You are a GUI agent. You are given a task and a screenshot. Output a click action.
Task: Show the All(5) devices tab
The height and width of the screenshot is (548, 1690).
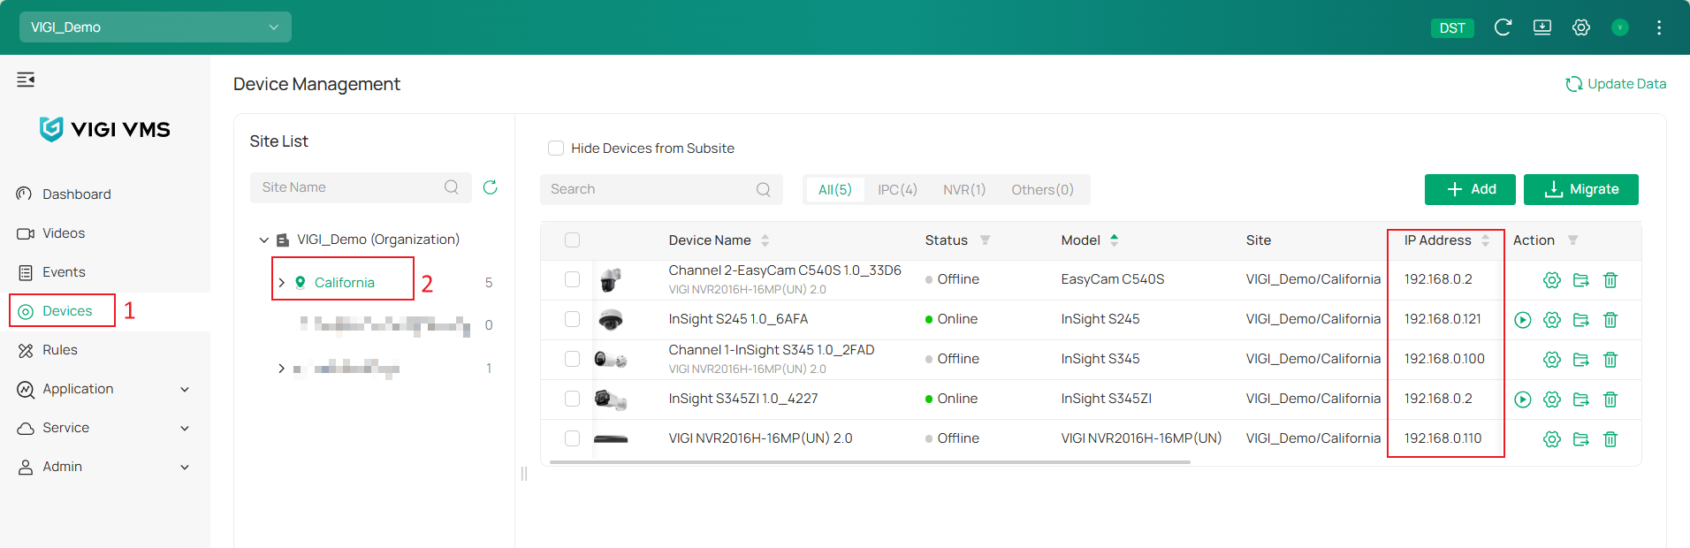point(834,190)
